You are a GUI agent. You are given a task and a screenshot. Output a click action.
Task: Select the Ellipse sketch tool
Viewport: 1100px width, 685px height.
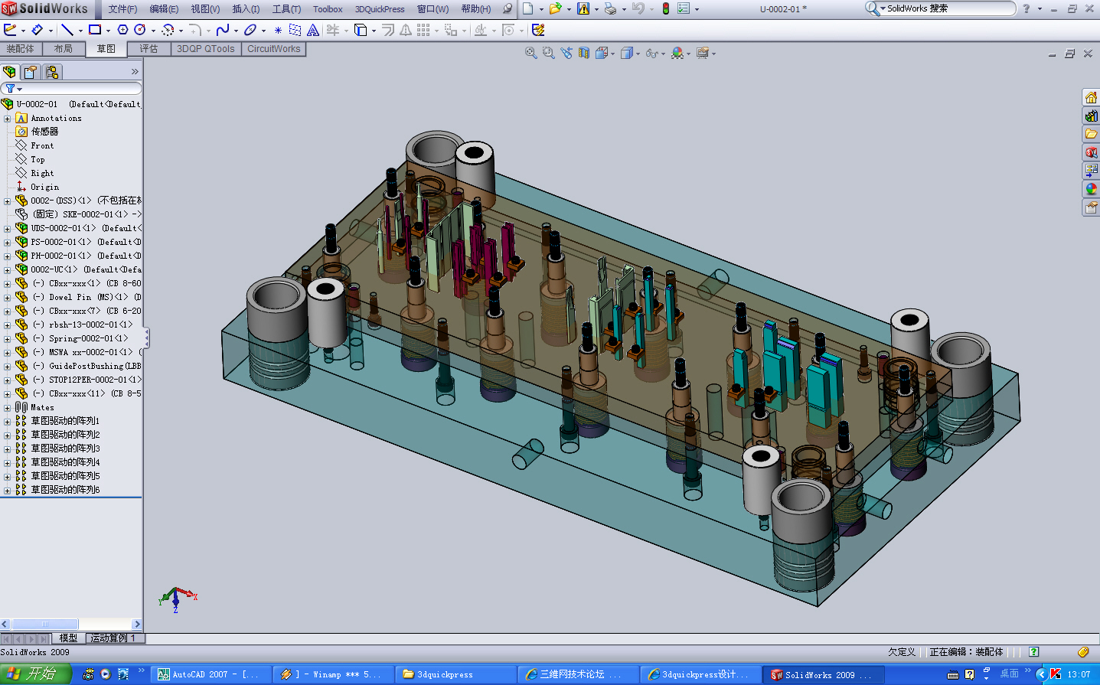pyautogui.click(x=250, y=30)
